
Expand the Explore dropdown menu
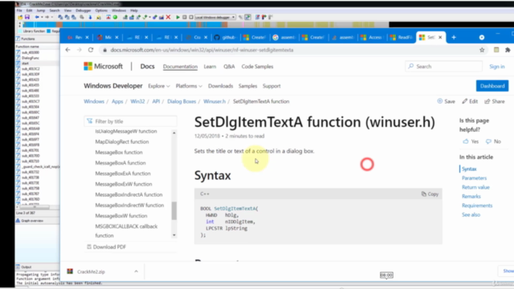[x=159, y=86]
